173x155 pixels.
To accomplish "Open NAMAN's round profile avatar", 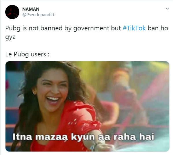I will point(12,12).
